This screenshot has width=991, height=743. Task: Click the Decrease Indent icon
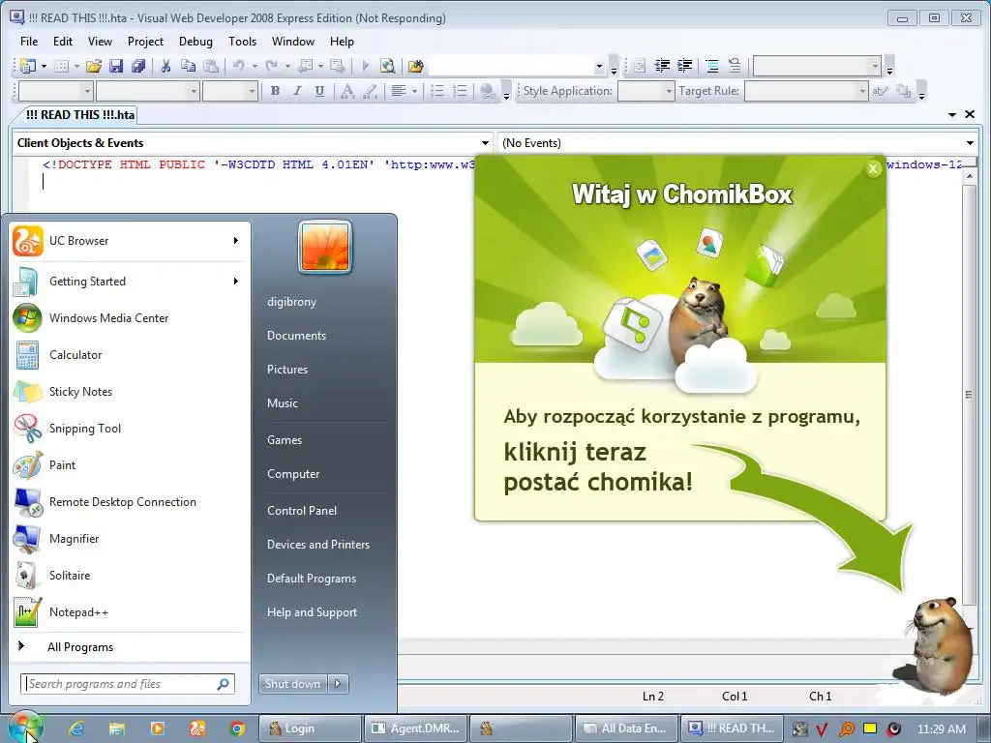coord(662,66)
